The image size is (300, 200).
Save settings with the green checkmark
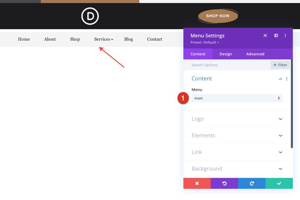click(279, 183)
